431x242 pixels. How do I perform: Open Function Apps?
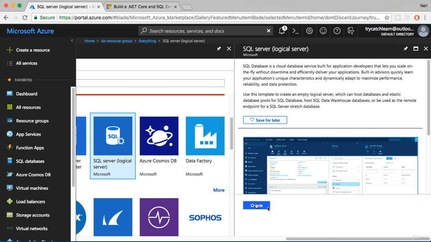[x=25, y=148]
